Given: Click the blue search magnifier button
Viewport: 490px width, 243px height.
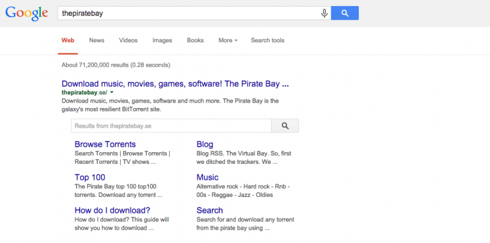Looking at the screenshot, I should (345, 13).
